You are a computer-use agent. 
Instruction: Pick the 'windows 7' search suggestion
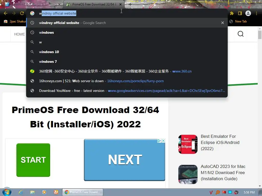click(127, 62)
